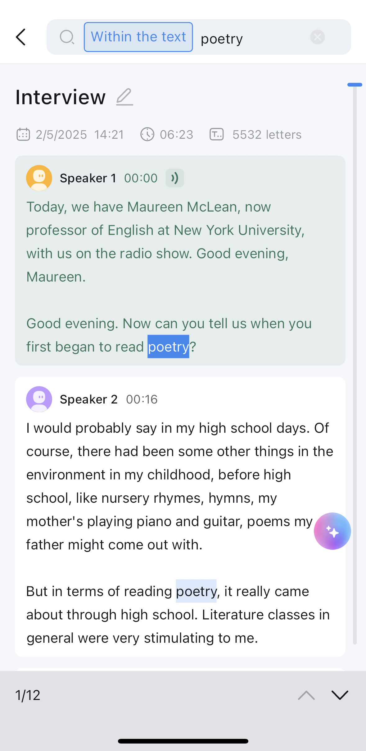This screenshot has height=751, width=366.
Task: Go to the previous result with the up chevron
Action: pos(306,695)
